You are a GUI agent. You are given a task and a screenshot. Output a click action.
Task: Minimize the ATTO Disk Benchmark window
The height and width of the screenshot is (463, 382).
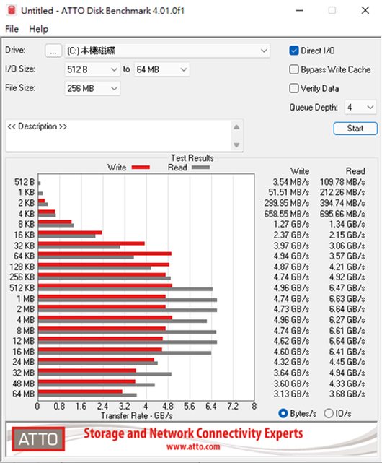click(x=299, y=11)
